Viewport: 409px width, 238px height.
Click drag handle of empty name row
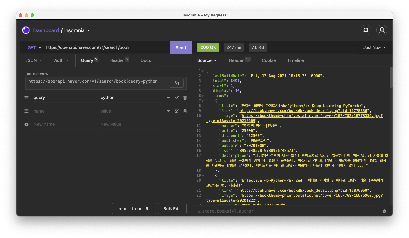pyautogui.click(x=26, y=111)
